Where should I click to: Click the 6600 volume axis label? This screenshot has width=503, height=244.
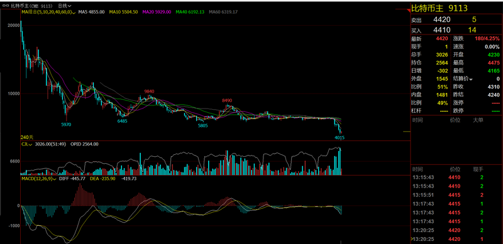(x=15, y=161)
